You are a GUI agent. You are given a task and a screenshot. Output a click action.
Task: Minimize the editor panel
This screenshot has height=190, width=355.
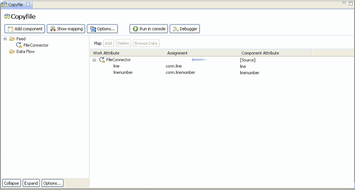[x=344, y=3]
